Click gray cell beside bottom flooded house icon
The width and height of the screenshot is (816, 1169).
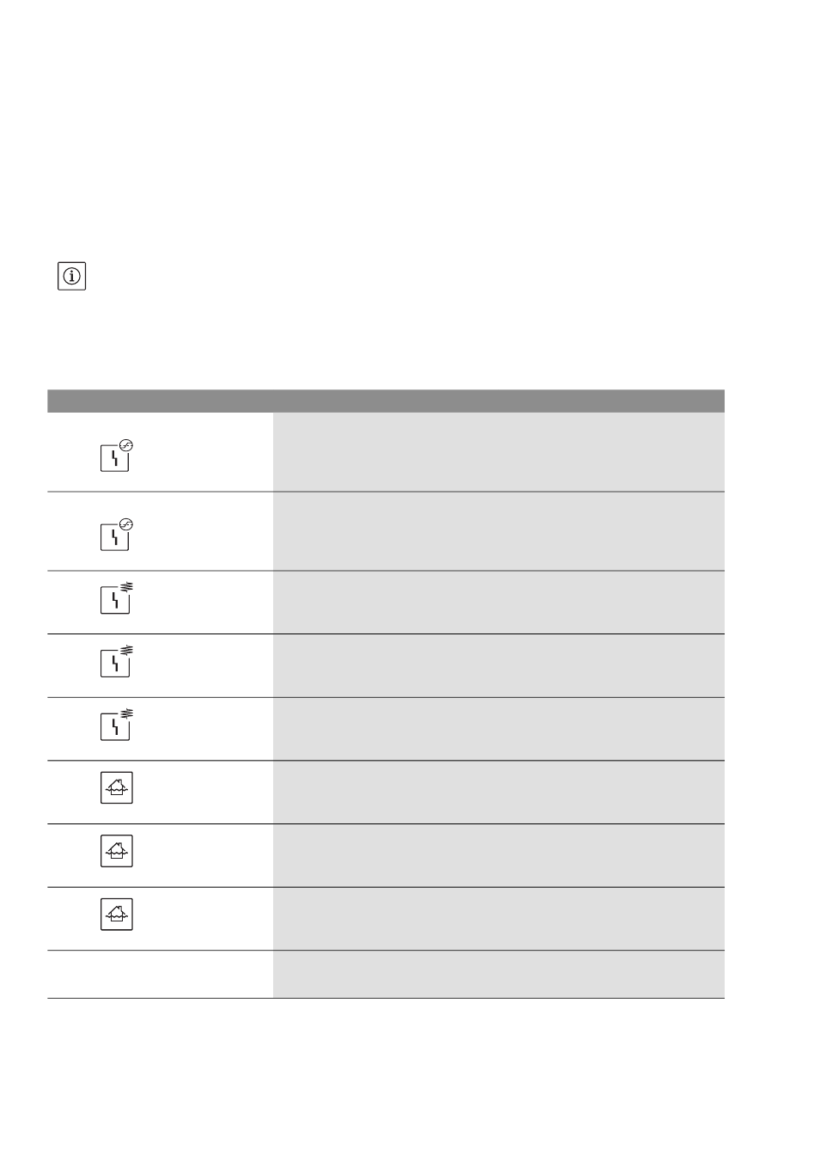coord(499,919)
